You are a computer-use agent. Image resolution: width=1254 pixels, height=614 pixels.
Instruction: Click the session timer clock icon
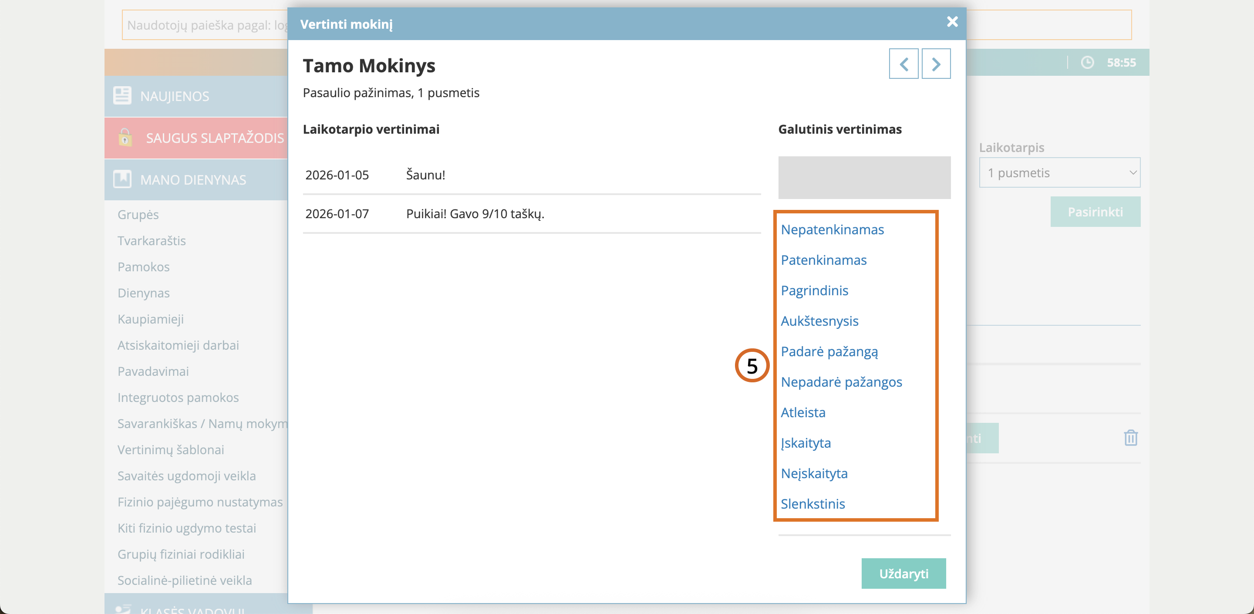(x=1087, y=62)
